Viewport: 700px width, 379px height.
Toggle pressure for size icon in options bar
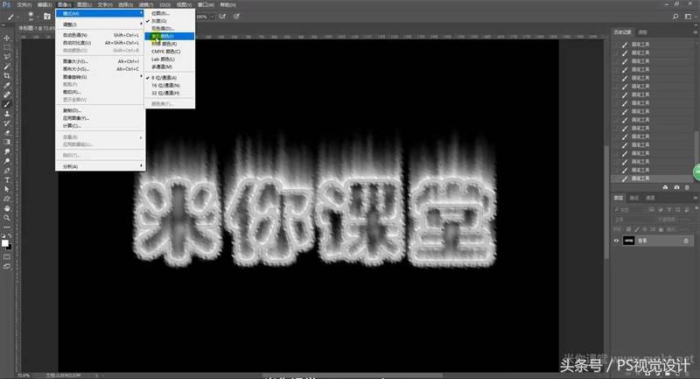(236, 17)
